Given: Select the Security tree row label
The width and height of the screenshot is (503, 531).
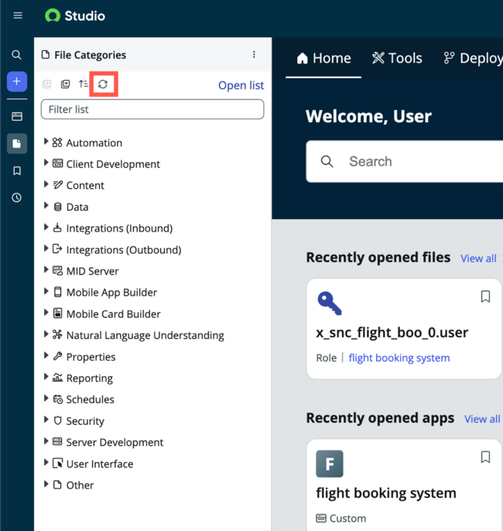Looking at the screenshot, I should pos(85,421).
